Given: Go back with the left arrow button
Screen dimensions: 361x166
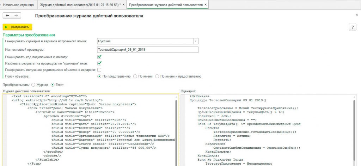Looking at the screenshot, I should (x=7, y=16).
